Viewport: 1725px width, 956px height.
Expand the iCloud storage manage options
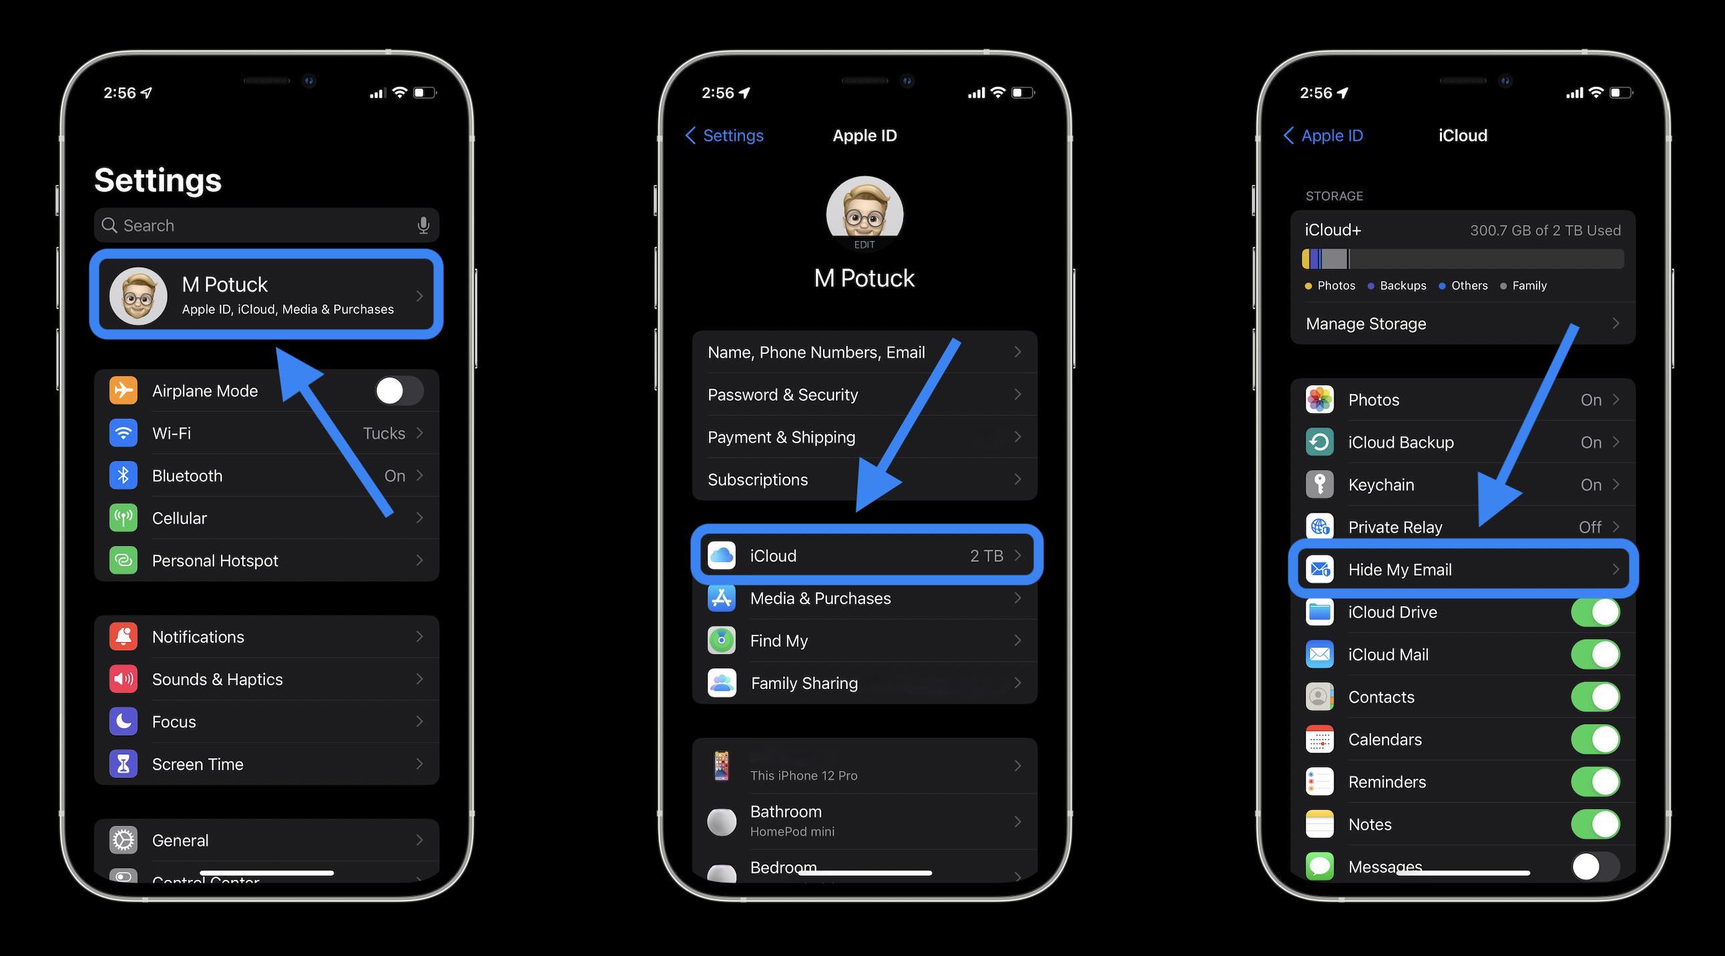1463,322
